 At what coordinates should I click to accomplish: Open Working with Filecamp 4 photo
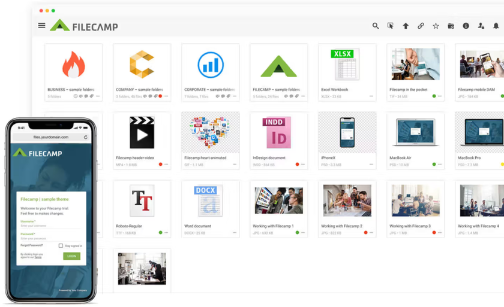click(x=482, y=200)
